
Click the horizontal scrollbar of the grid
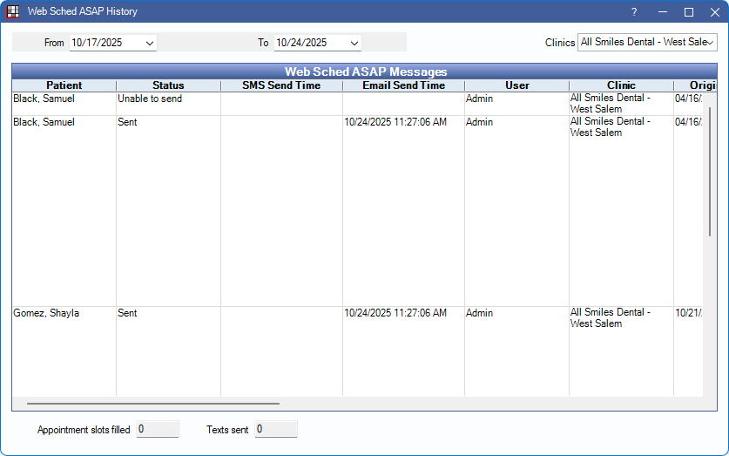pyautogui.click(x=152, y=404)
